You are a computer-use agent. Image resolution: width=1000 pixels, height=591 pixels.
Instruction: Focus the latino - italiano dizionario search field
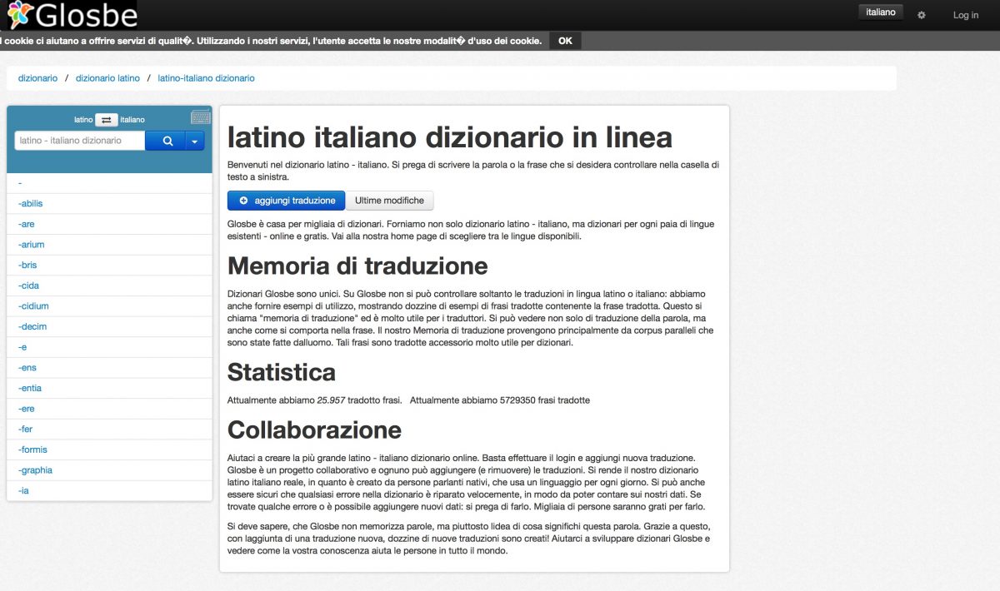point(80,141)
